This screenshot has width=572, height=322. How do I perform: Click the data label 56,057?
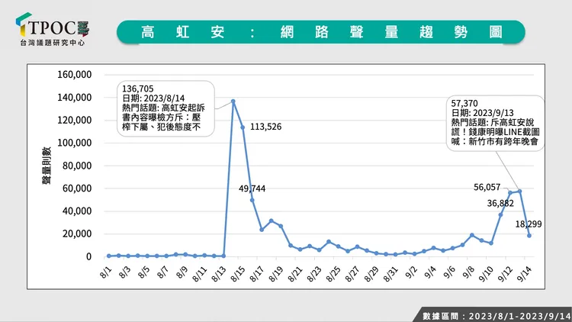pos(487,187)
